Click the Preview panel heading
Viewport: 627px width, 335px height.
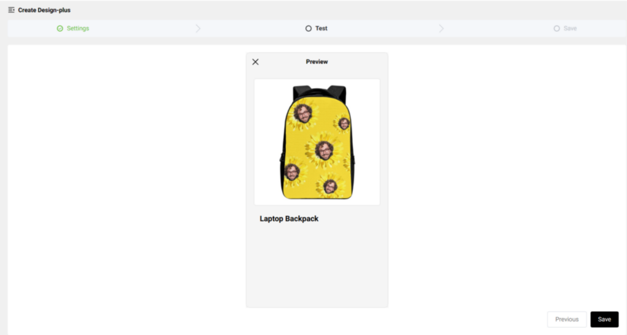(x=317, y=62)
